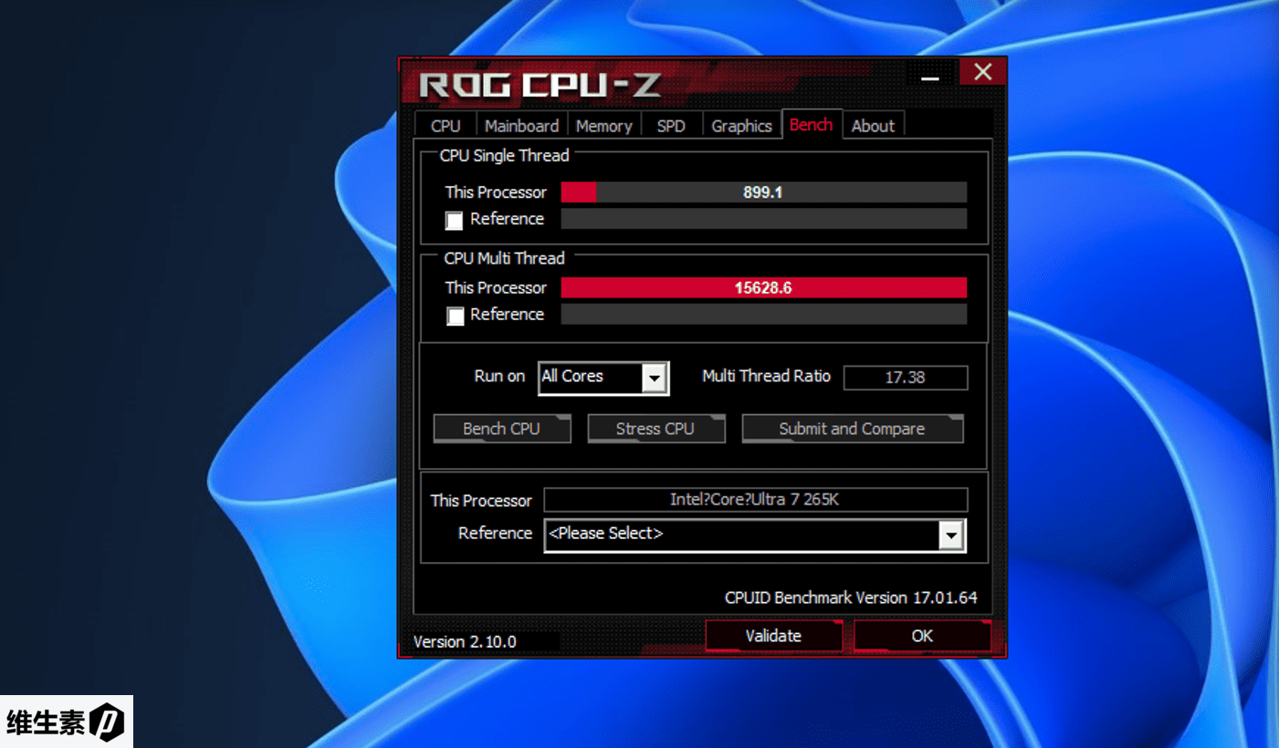Image resolution: width=1279 pixels, height=748 pixels.
Task: Click the multi thread score bar 15628.6
Action: 763,288
